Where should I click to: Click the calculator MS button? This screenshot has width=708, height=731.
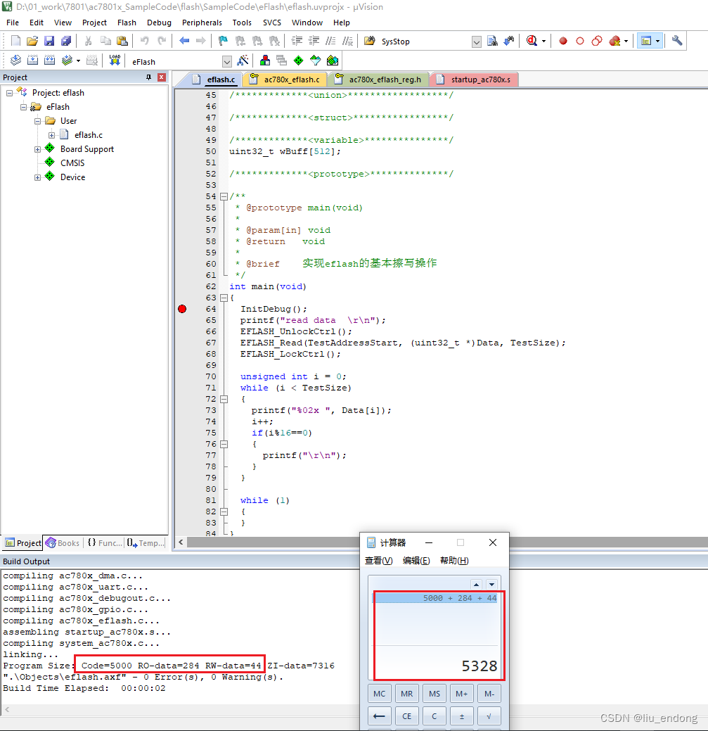(434, 694)
